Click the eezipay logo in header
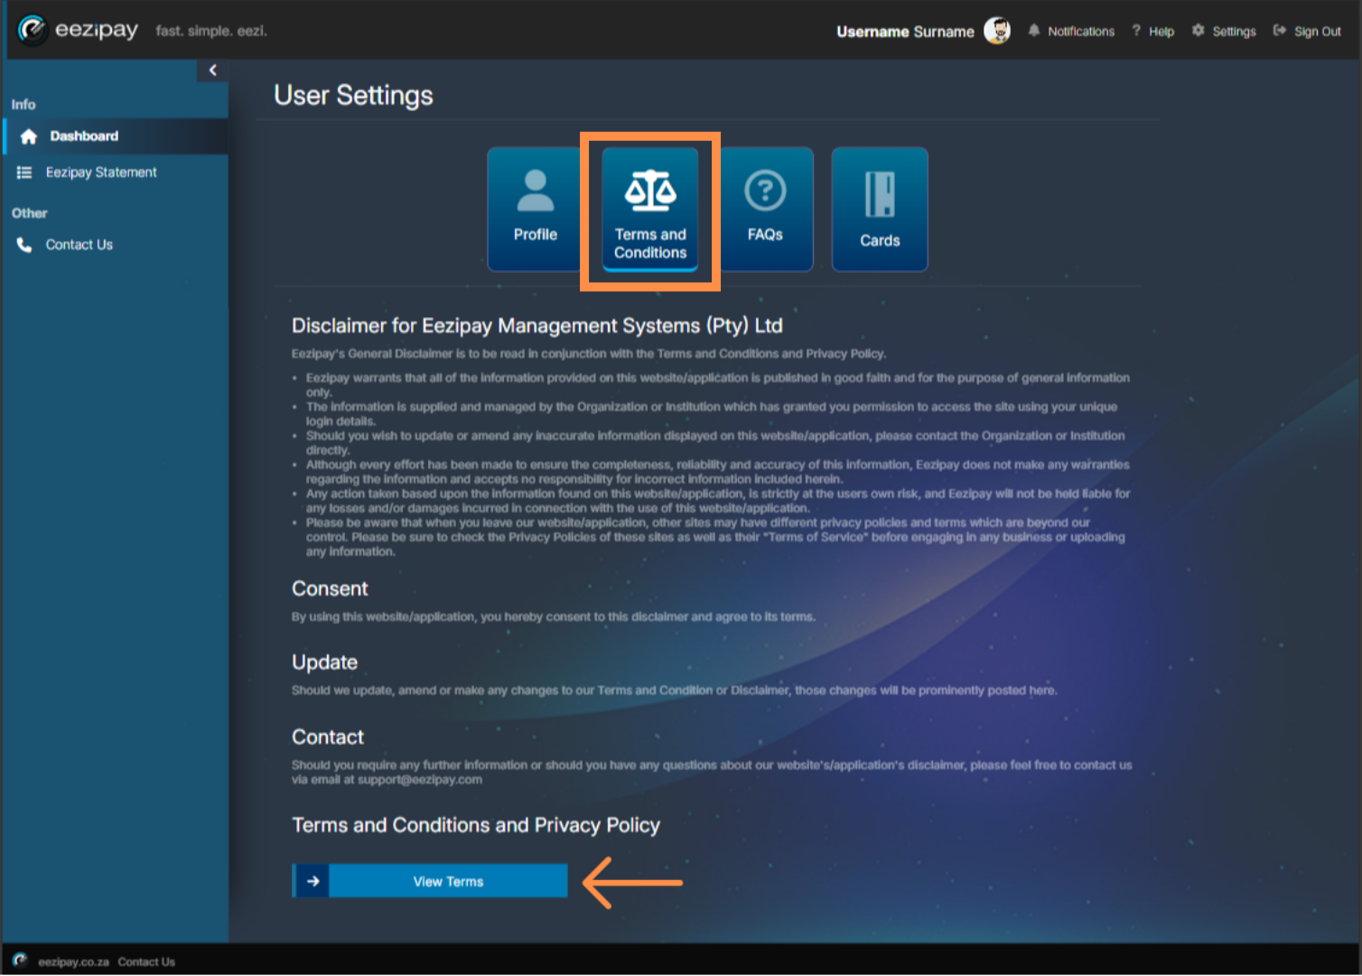 click(x=79, y=30)
